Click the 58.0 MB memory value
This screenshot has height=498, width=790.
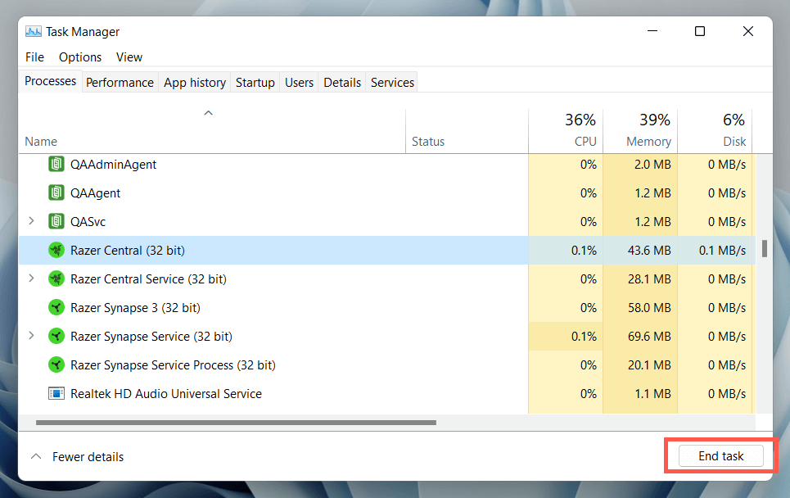tap(649, 307)
